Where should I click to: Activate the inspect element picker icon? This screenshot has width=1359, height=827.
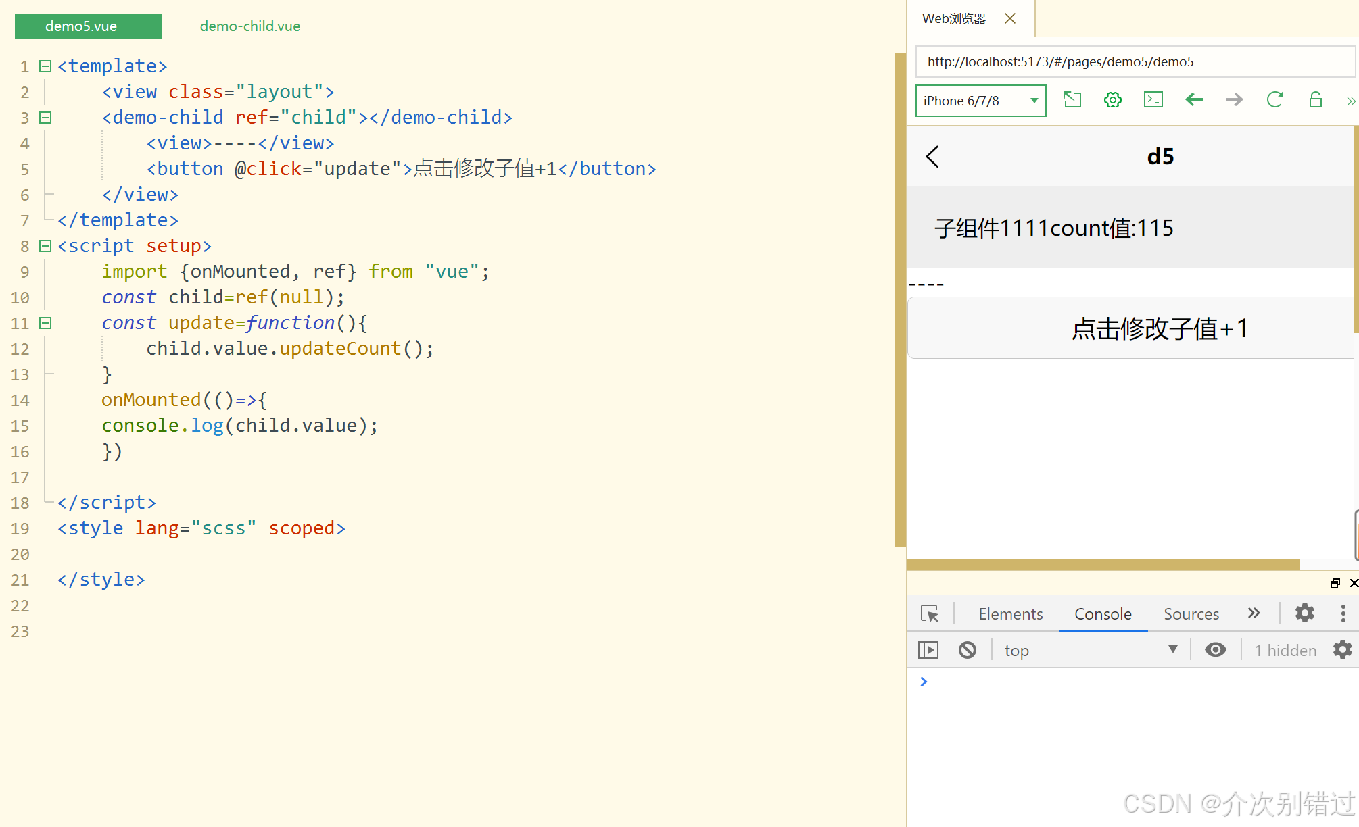930,613
